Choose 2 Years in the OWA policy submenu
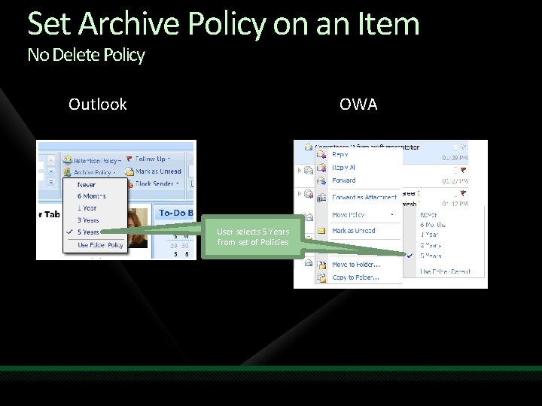The image size is (542, 406). click(431, 245)
